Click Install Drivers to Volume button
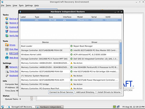 [x=109, y=92]
